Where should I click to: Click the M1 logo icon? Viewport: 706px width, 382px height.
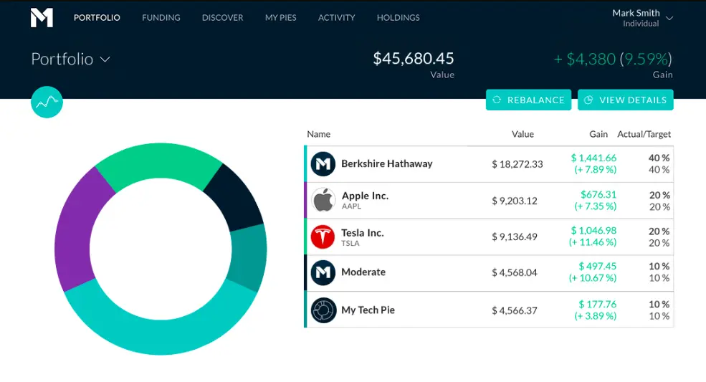42,18
